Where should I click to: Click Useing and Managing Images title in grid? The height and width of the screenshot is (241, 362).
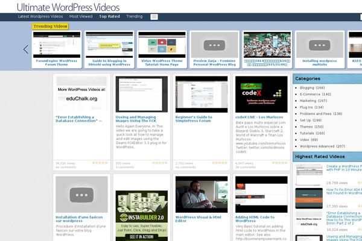point(136,119)
